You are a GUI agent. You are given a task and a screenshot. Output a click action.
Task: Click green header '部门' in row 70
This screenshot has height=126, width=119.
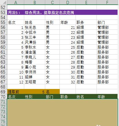click(x=52, y=97)
